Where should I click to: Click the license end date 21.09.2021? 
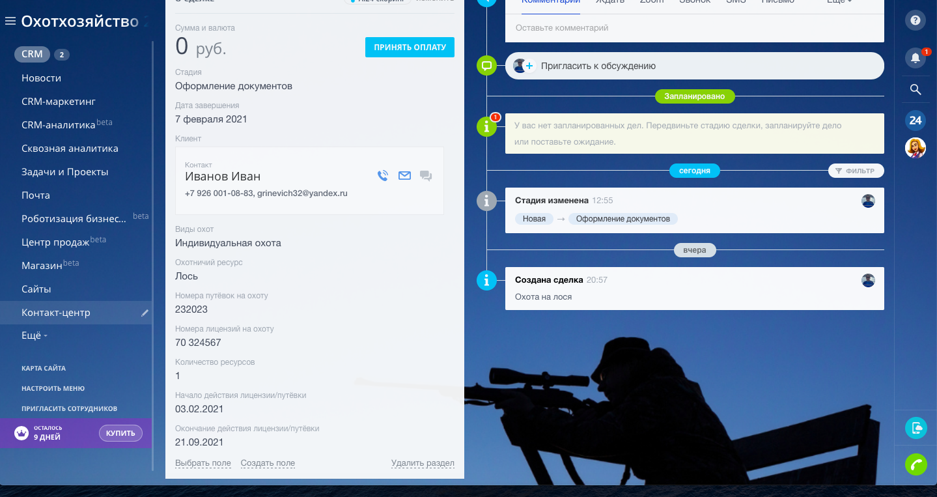coord(199,442)
